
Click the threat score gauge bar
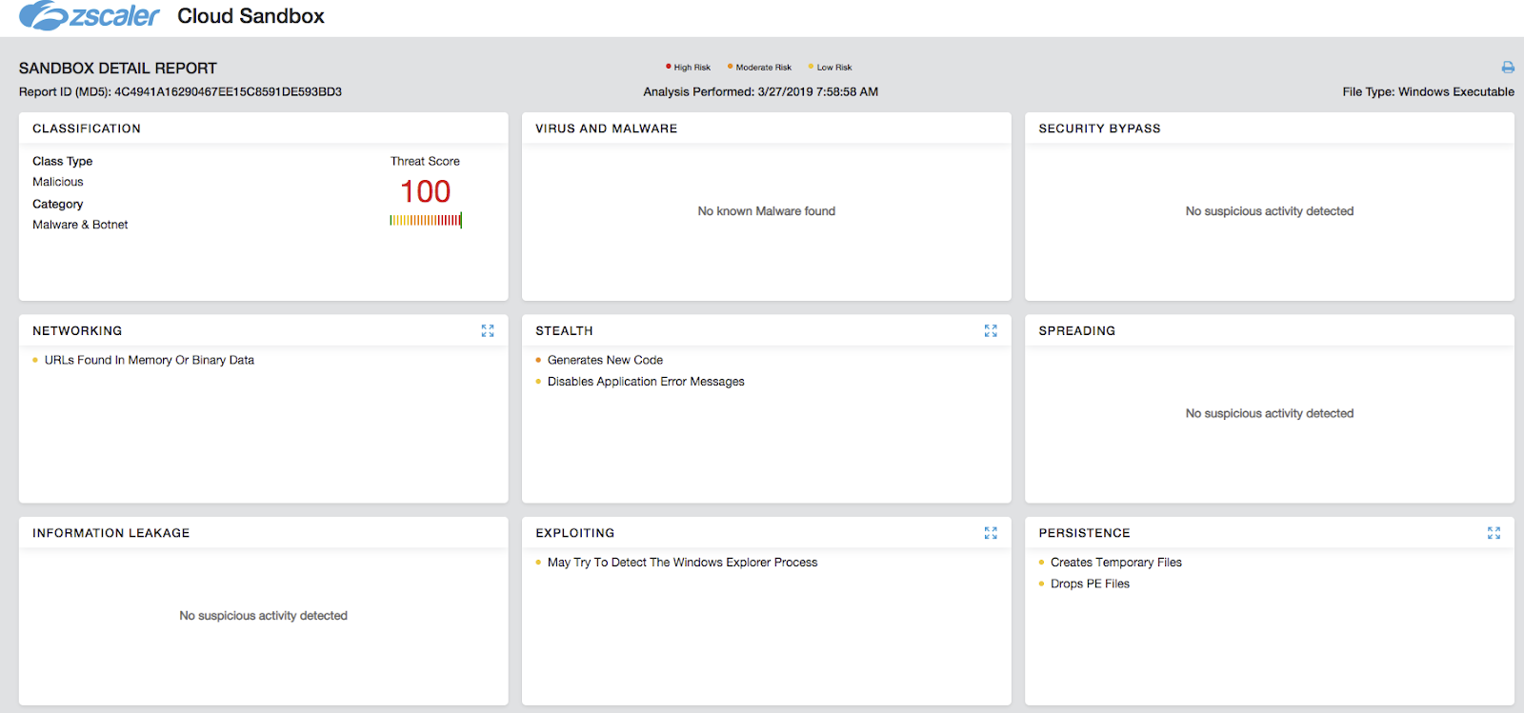[x=426, y=221]
